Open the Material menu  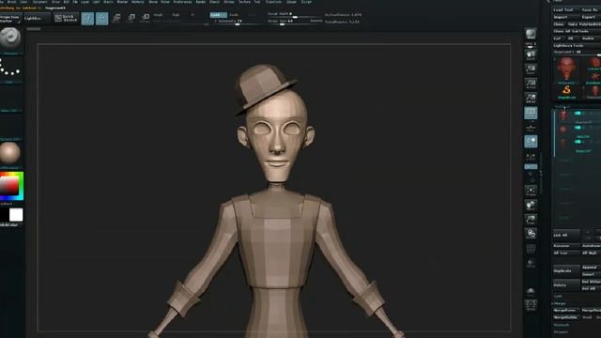(138, 2)
